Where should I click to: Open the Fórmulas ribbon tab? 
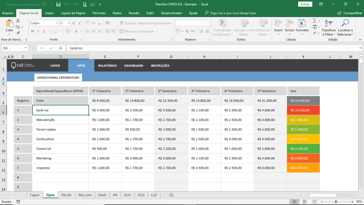99,13
